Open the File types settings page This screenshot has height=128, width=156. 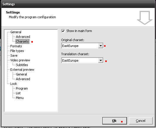[x=17, y=51]
